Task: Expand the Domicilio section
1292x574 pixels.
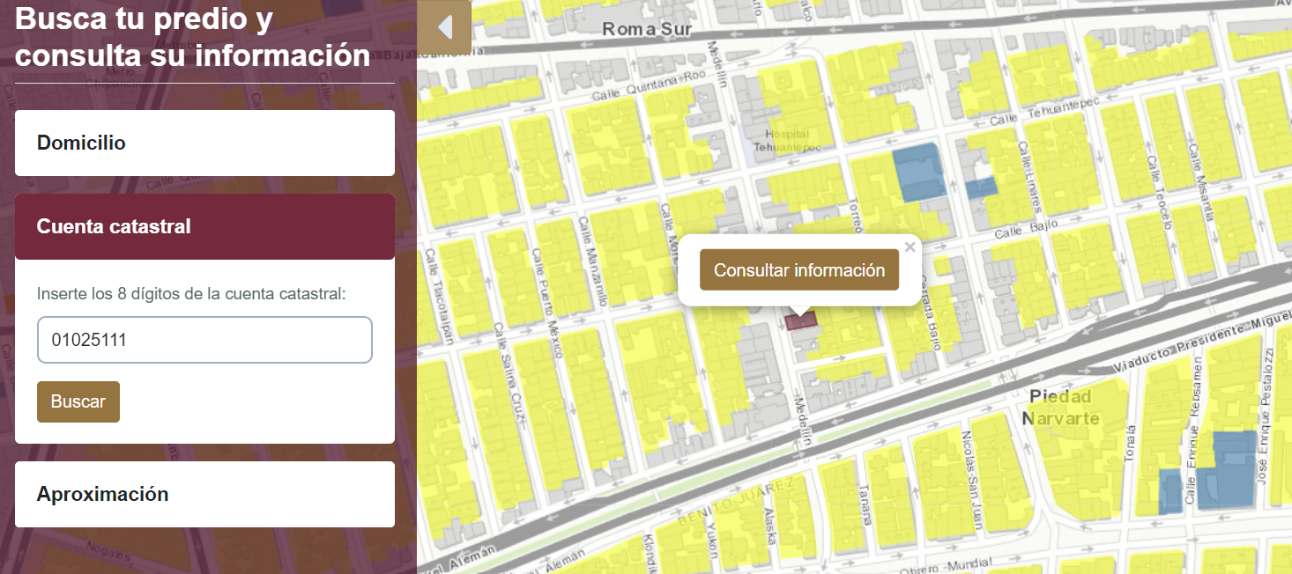Action: [204, 143]
